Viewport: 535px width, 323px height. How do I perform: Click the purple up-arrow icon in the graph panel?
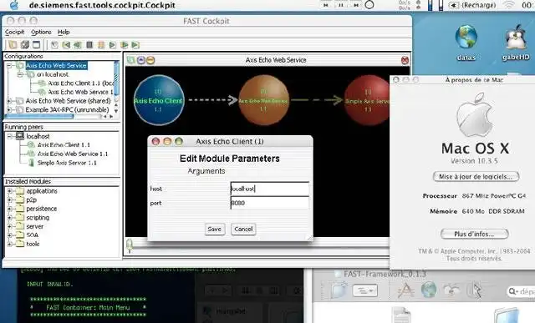141,60
